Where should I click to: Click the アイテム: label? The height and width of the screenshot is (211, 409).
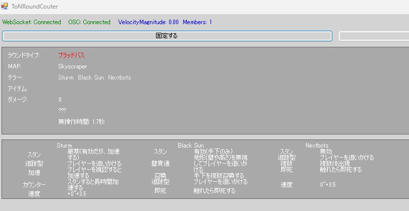(x=18, y=89)
